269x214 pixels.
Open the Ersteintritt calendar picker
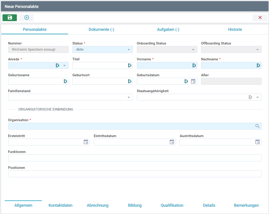click(86, 142)
